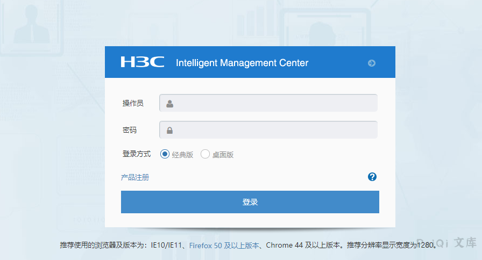This screenshot has width=482, height=260.
Task: Select the 桌面版 login mode radio button
Action: (205, 154)
